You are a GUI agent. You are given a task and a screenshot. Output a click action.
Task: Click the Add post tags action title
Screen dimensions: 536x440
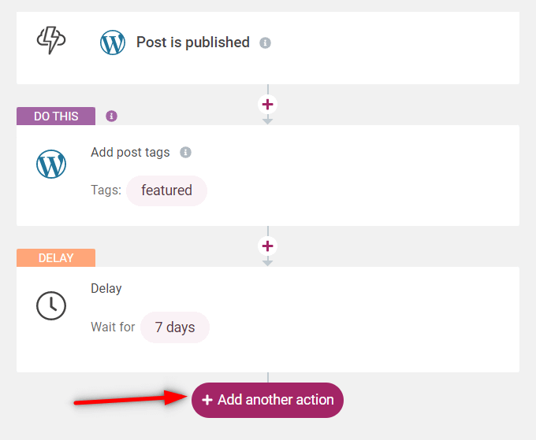tap(130, 152)
